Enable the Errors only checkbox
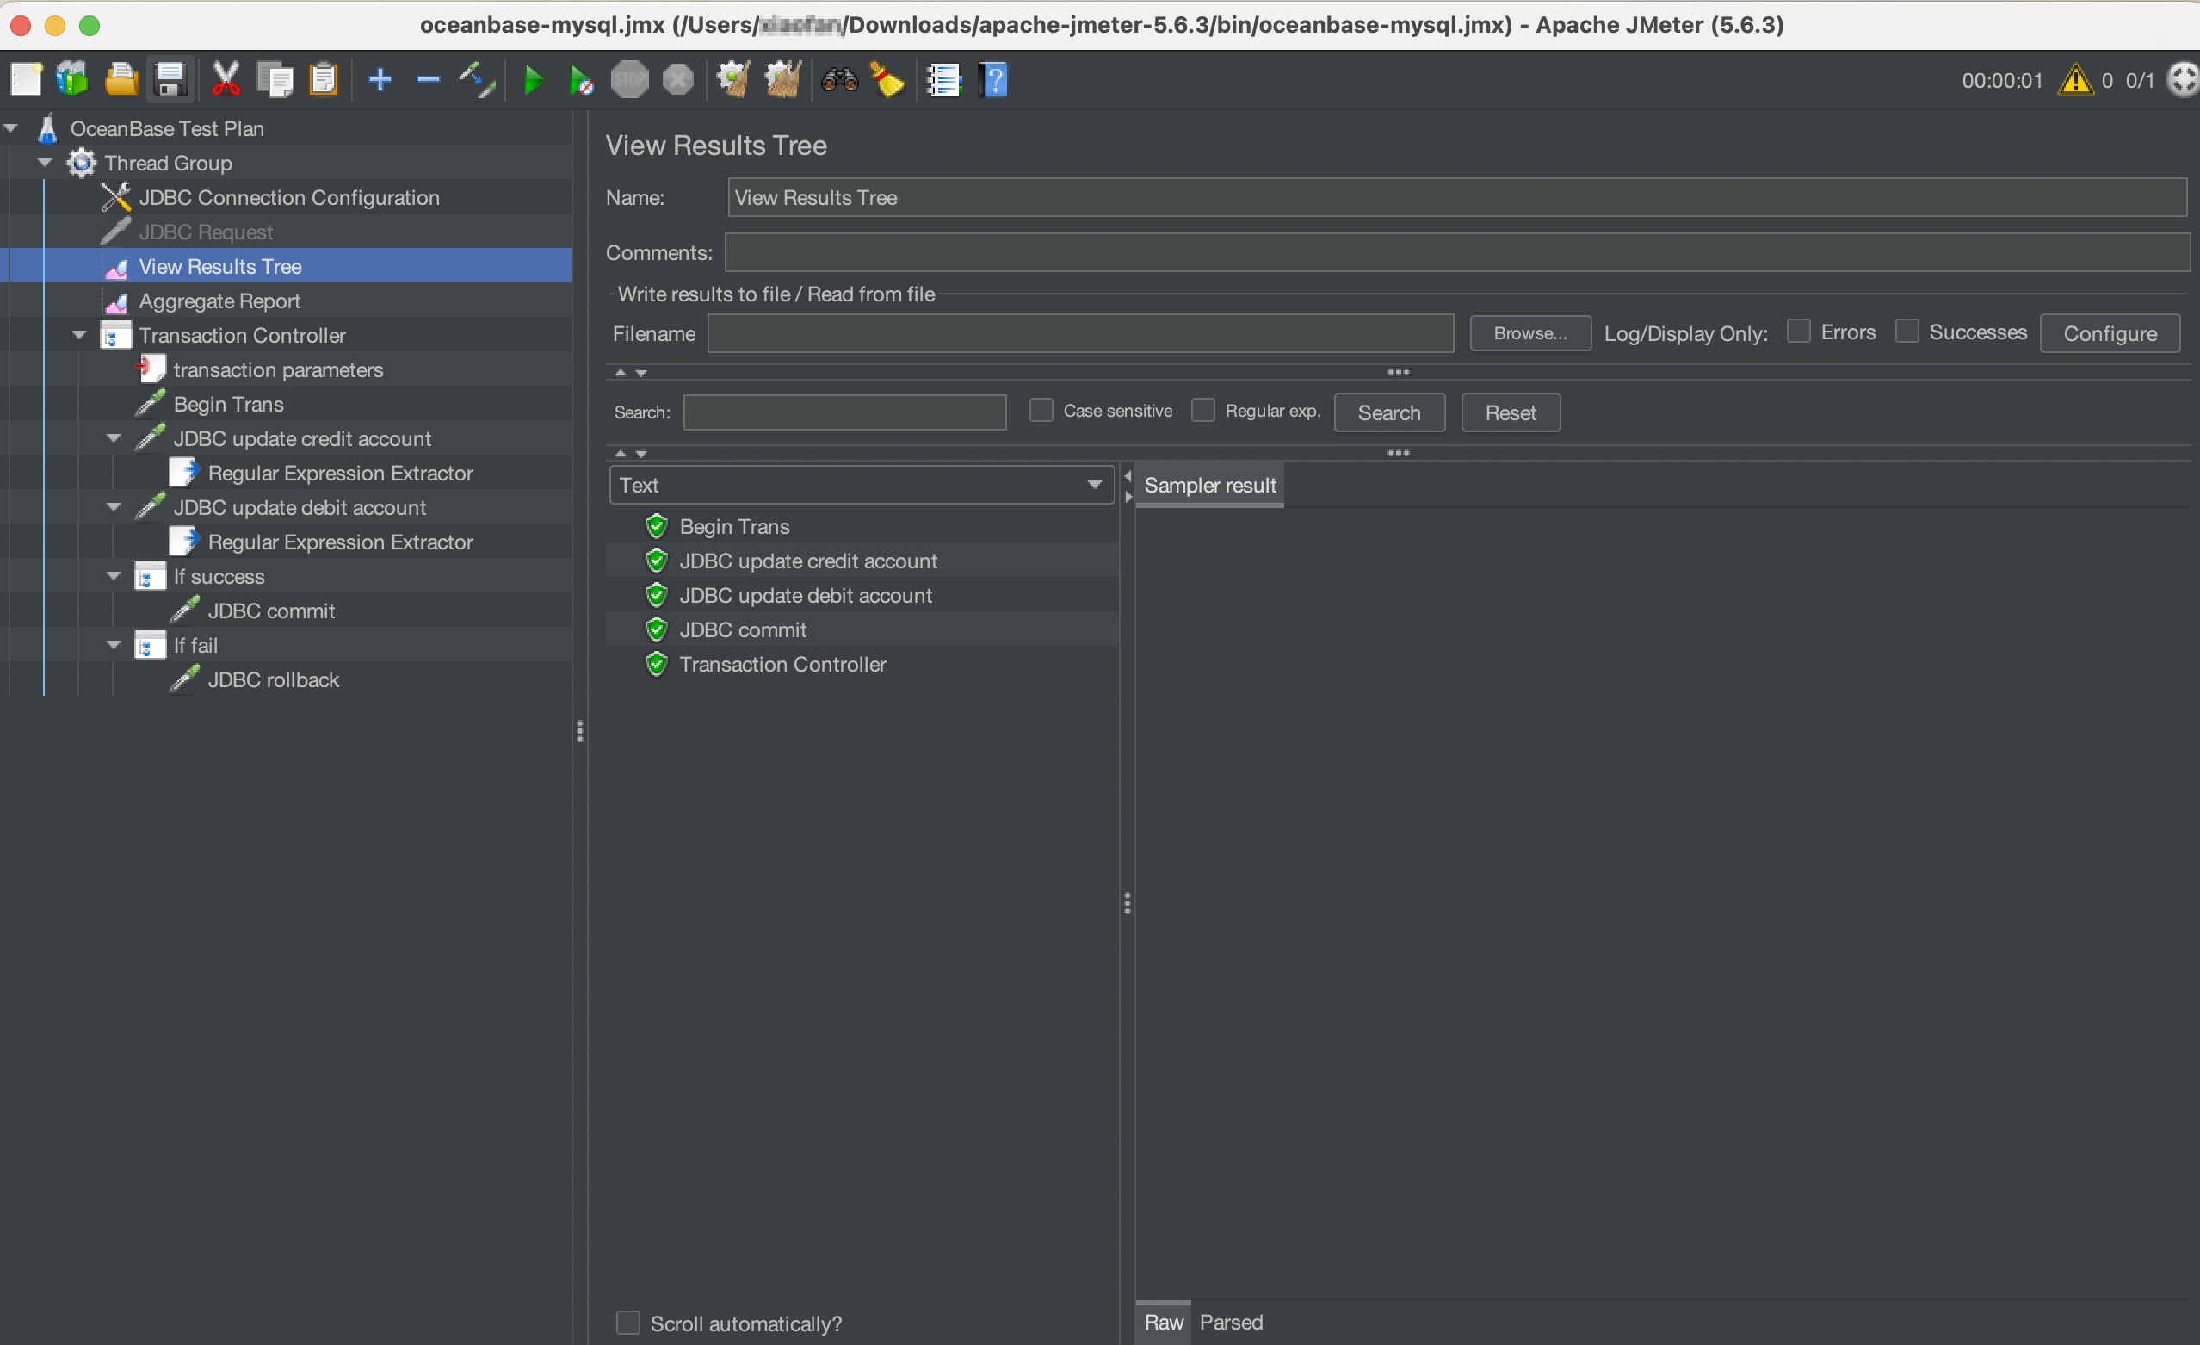2200x1345 pixels. [x=1798, y=332]
